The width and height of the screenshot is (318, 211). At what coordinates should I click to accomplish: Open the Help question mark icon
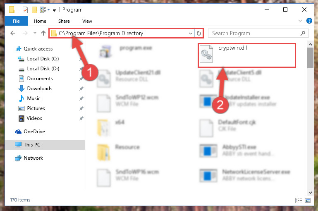[x=309, y=21]
